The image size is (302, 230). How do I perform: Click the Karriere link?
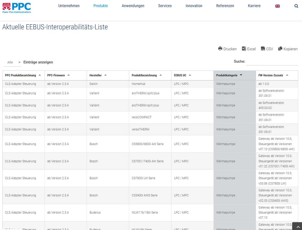[x=254, y=6]
